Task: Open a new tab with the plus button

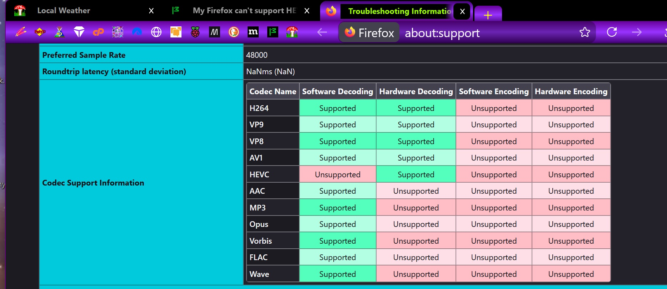Action: pyautogui.click(x=488, y=15)
